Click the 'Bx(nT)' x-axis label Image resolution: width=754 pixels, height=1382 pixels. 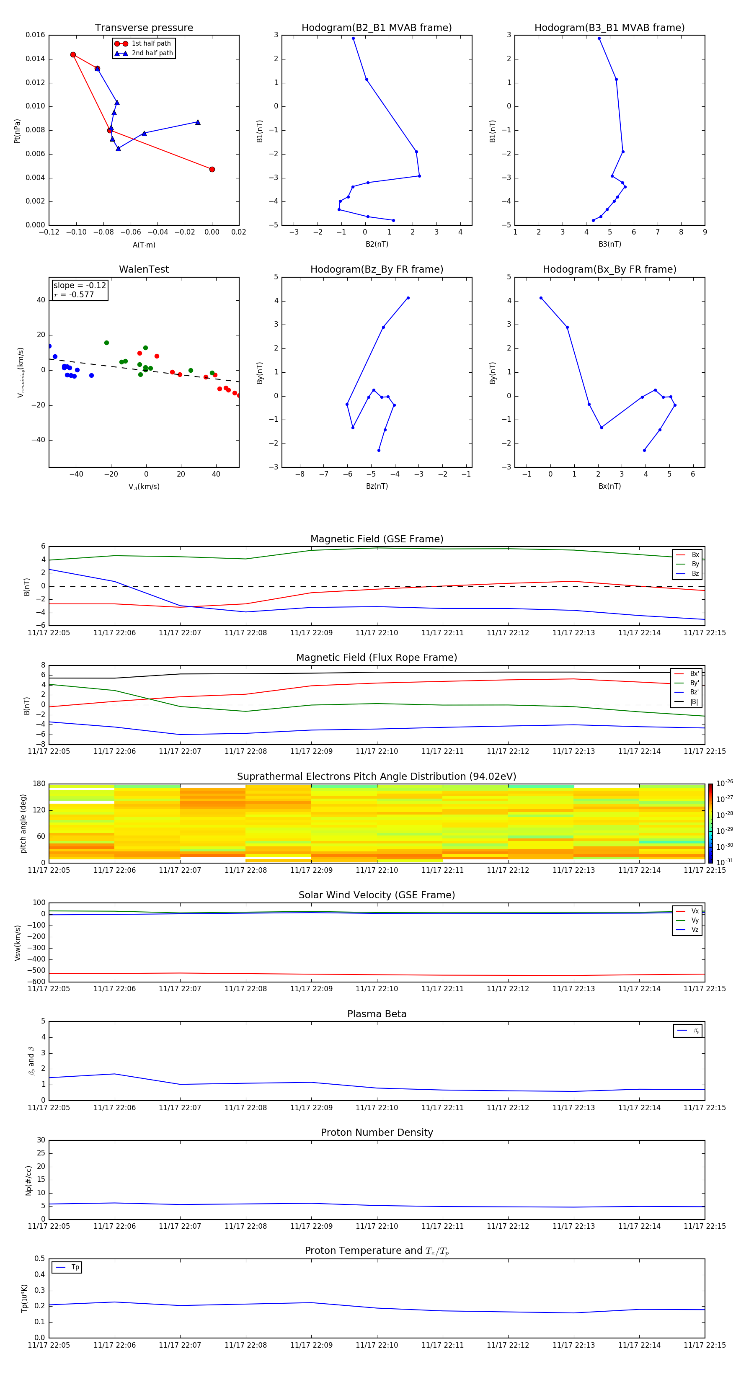(609, 486)
